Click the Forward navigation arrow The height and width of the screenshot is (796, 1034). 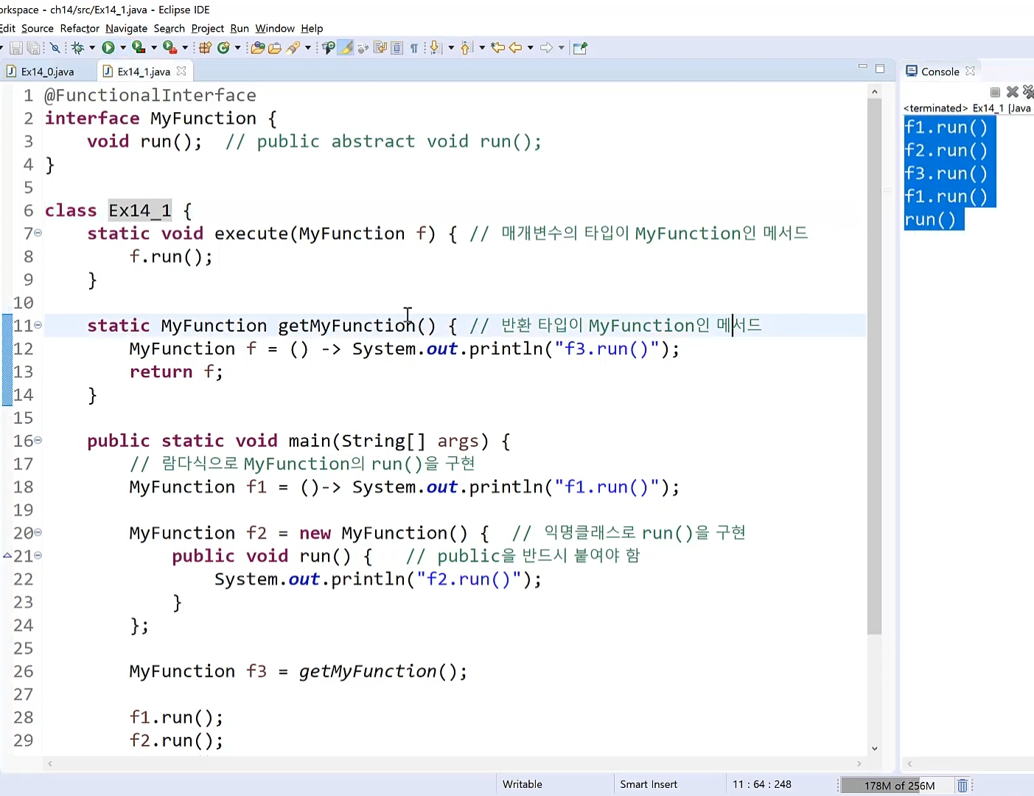(546, 48)
